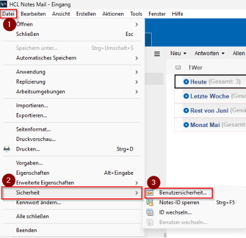Click Vorgaben... in the Datei menu
This screenshot has width=246, height=238.
click(29, 163)
